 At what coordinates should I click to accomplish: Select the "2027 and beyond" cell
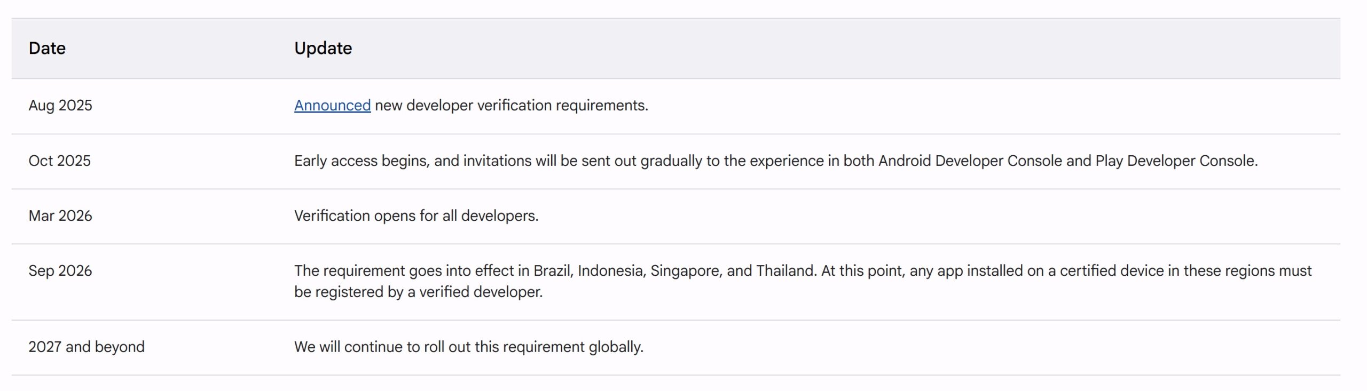[87, 347]
